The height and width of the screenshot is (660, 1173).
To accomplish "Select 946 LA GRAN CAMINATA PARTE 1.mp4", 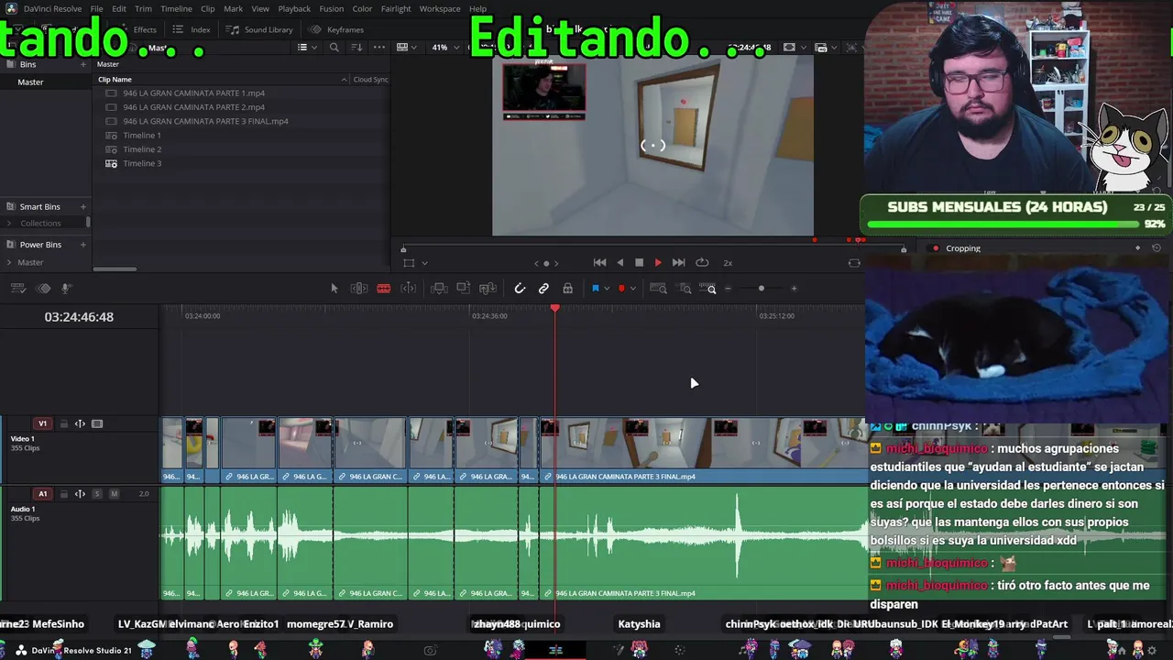I will [194, 93].
